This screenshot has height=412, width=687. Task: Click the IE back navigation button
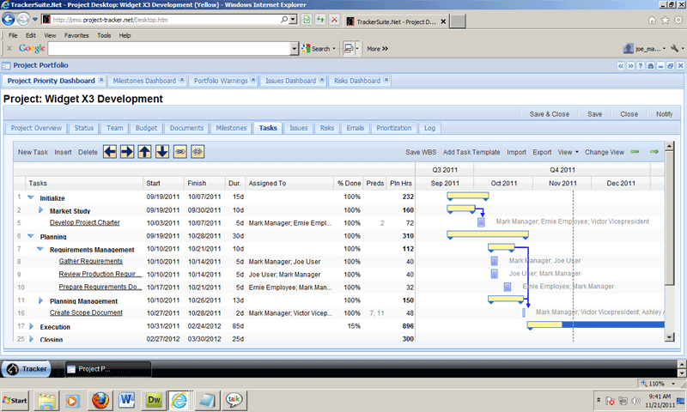(x=9, y=19)
